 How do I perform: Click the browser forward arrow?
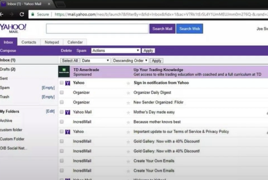click(11, 14)
